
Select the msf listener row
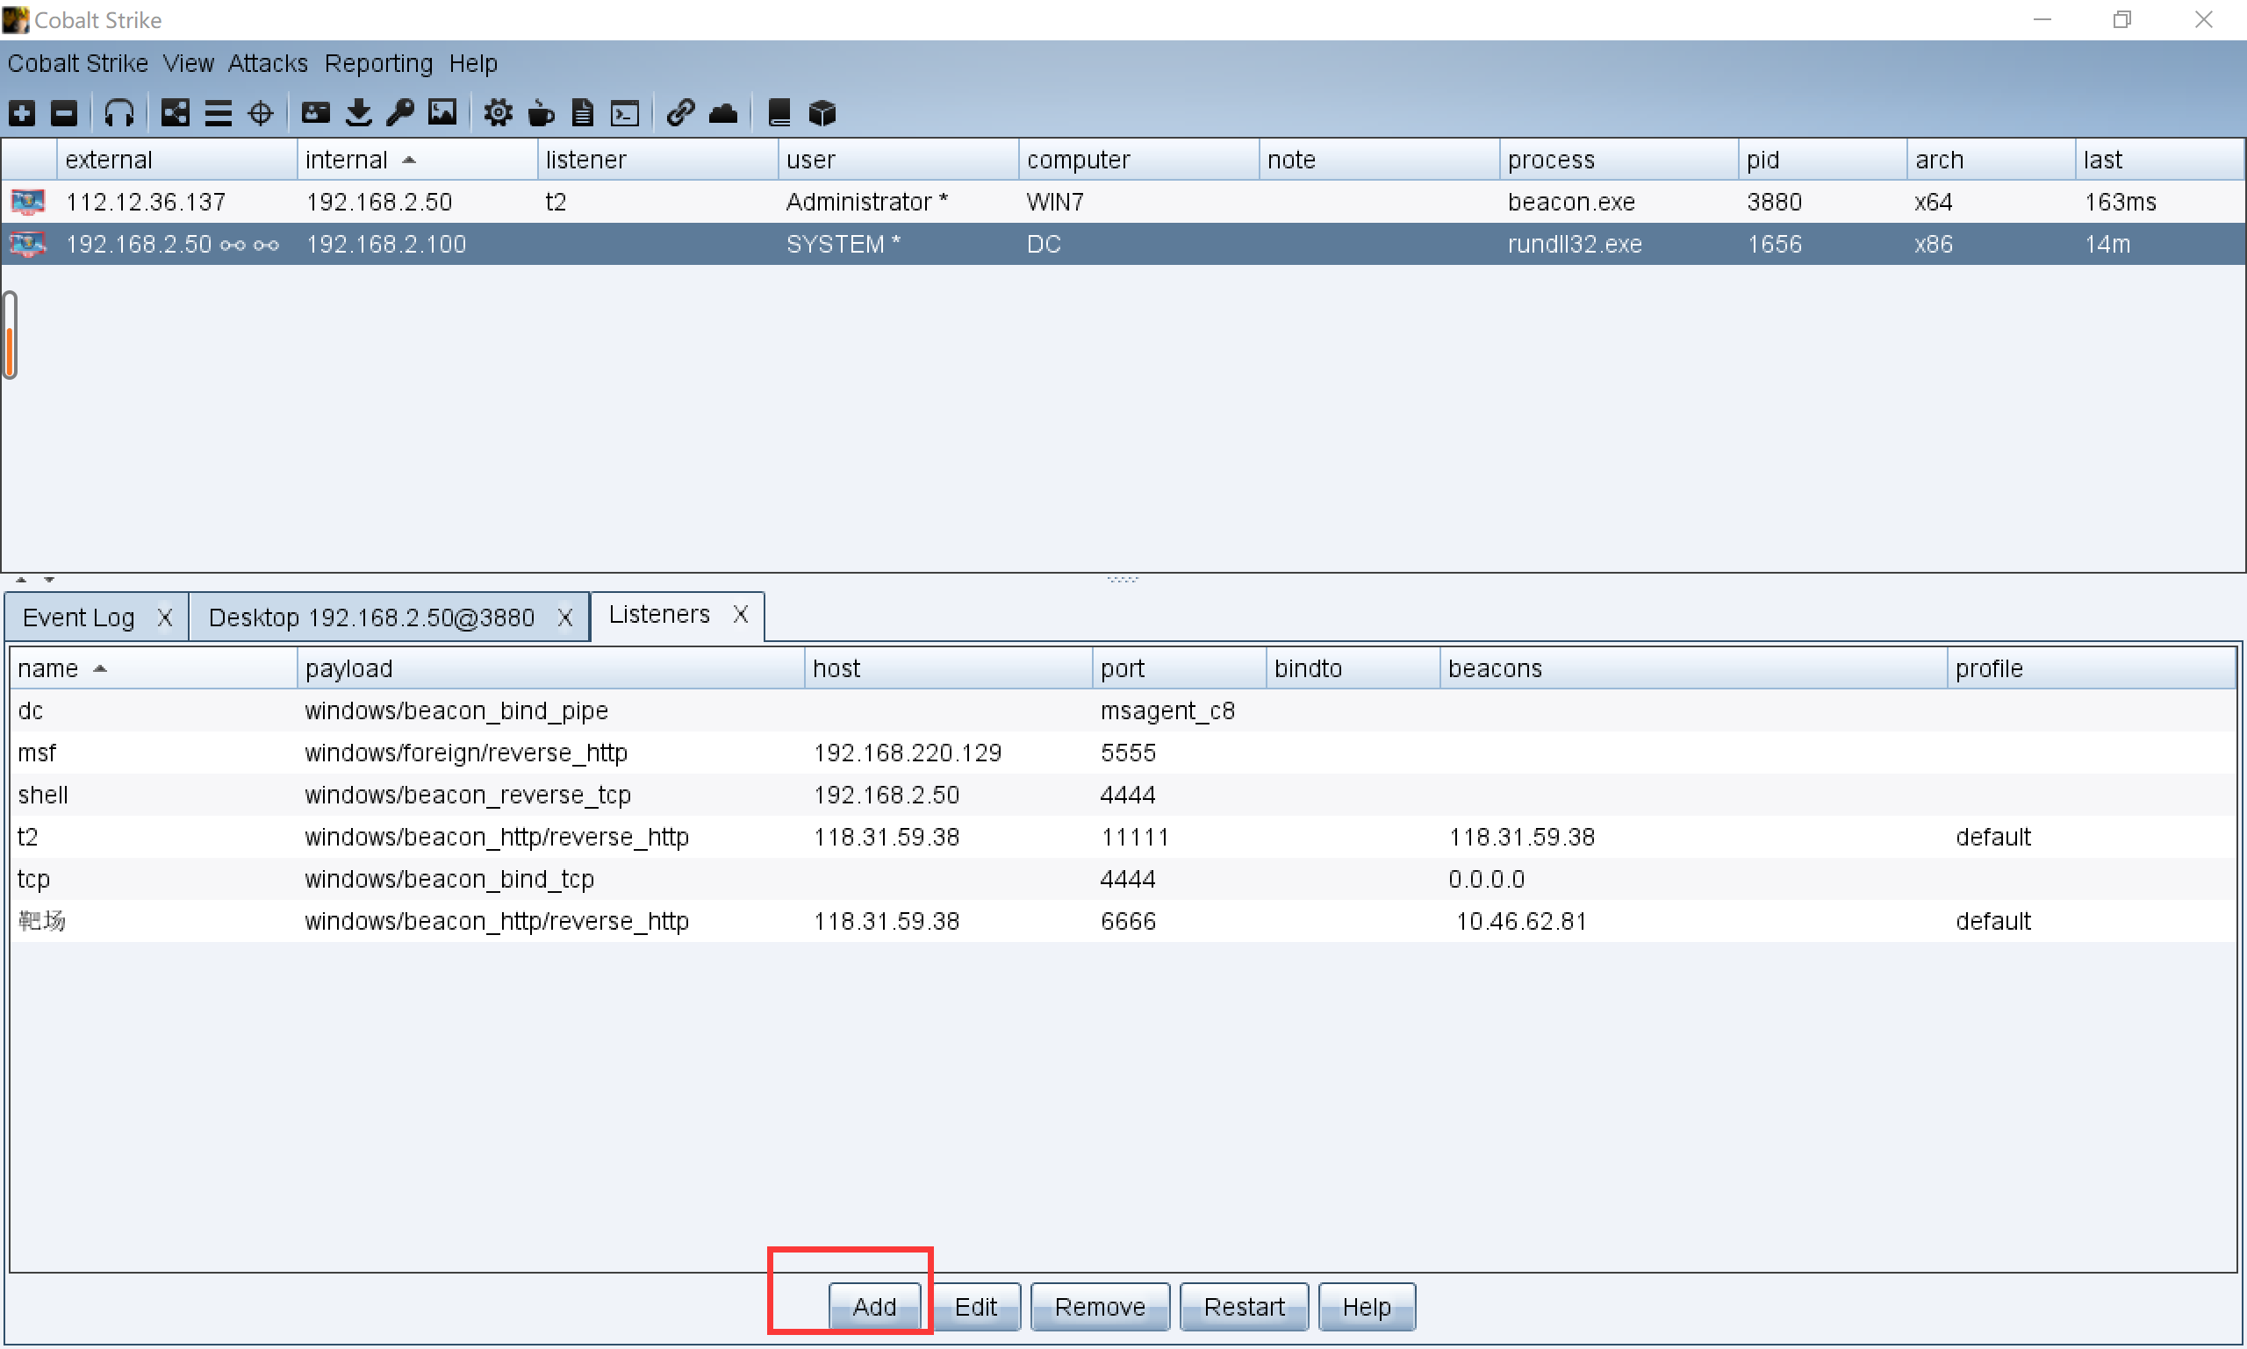click(1123, 752)
